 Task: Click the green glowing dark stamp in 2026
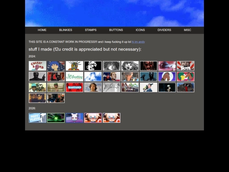click(56, 118)
